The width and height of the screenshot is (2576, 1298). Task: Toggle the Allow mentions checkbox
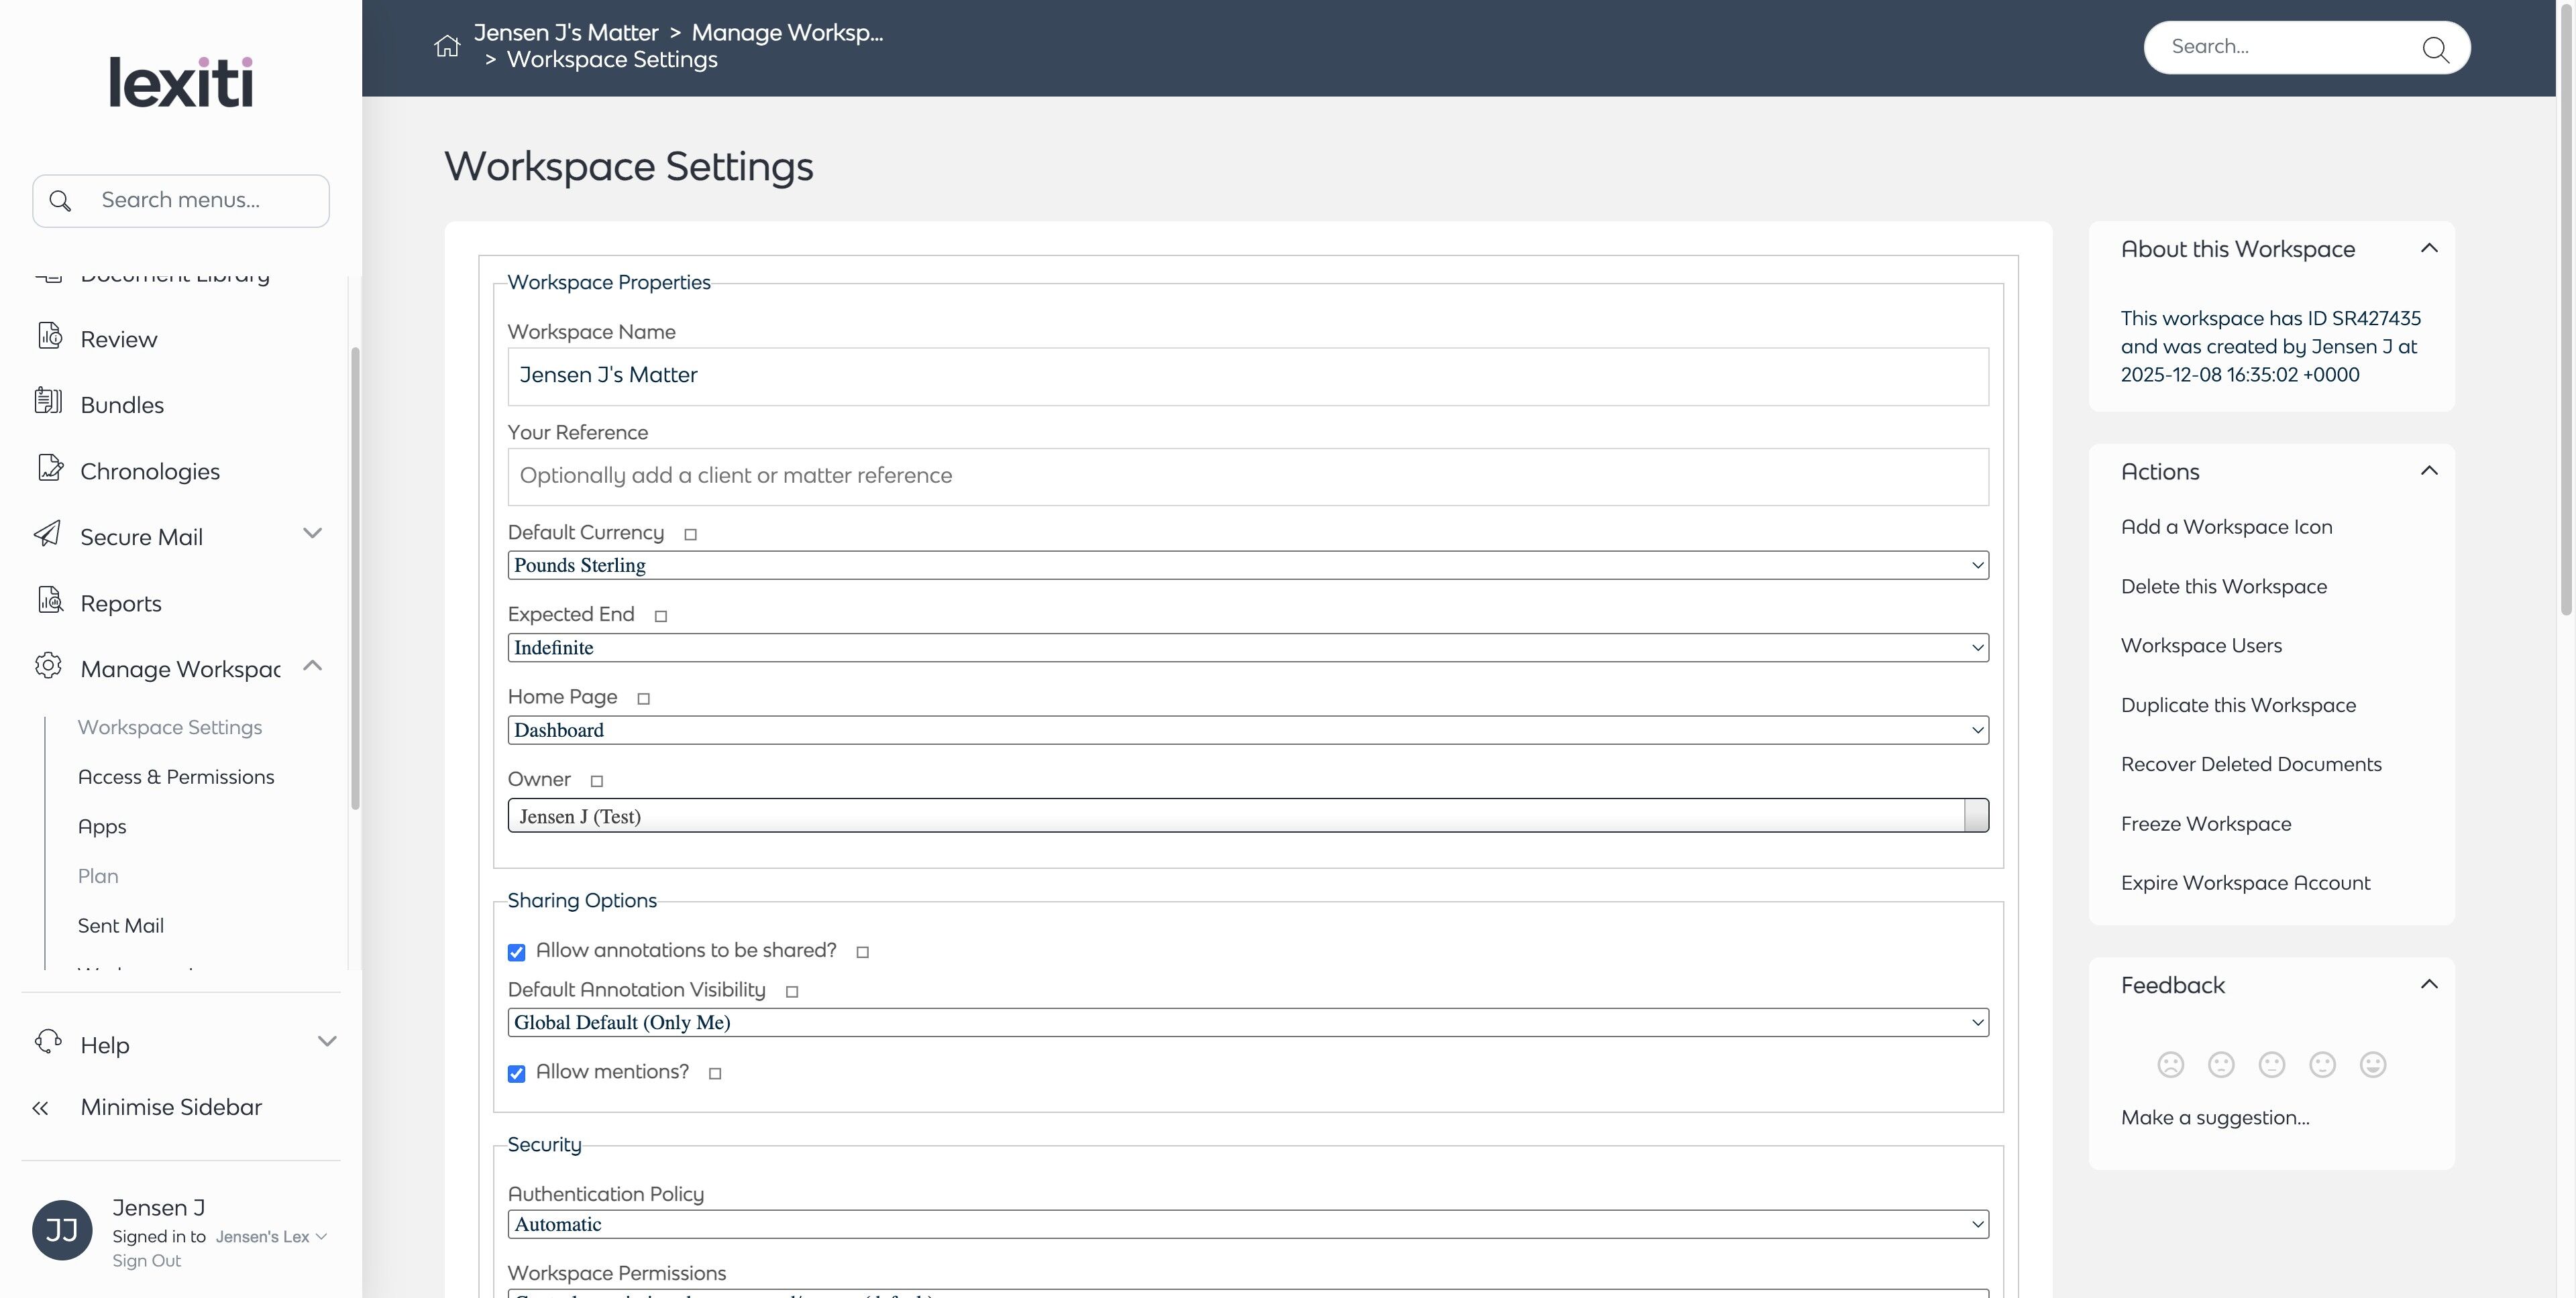(x=516, y=1073)
